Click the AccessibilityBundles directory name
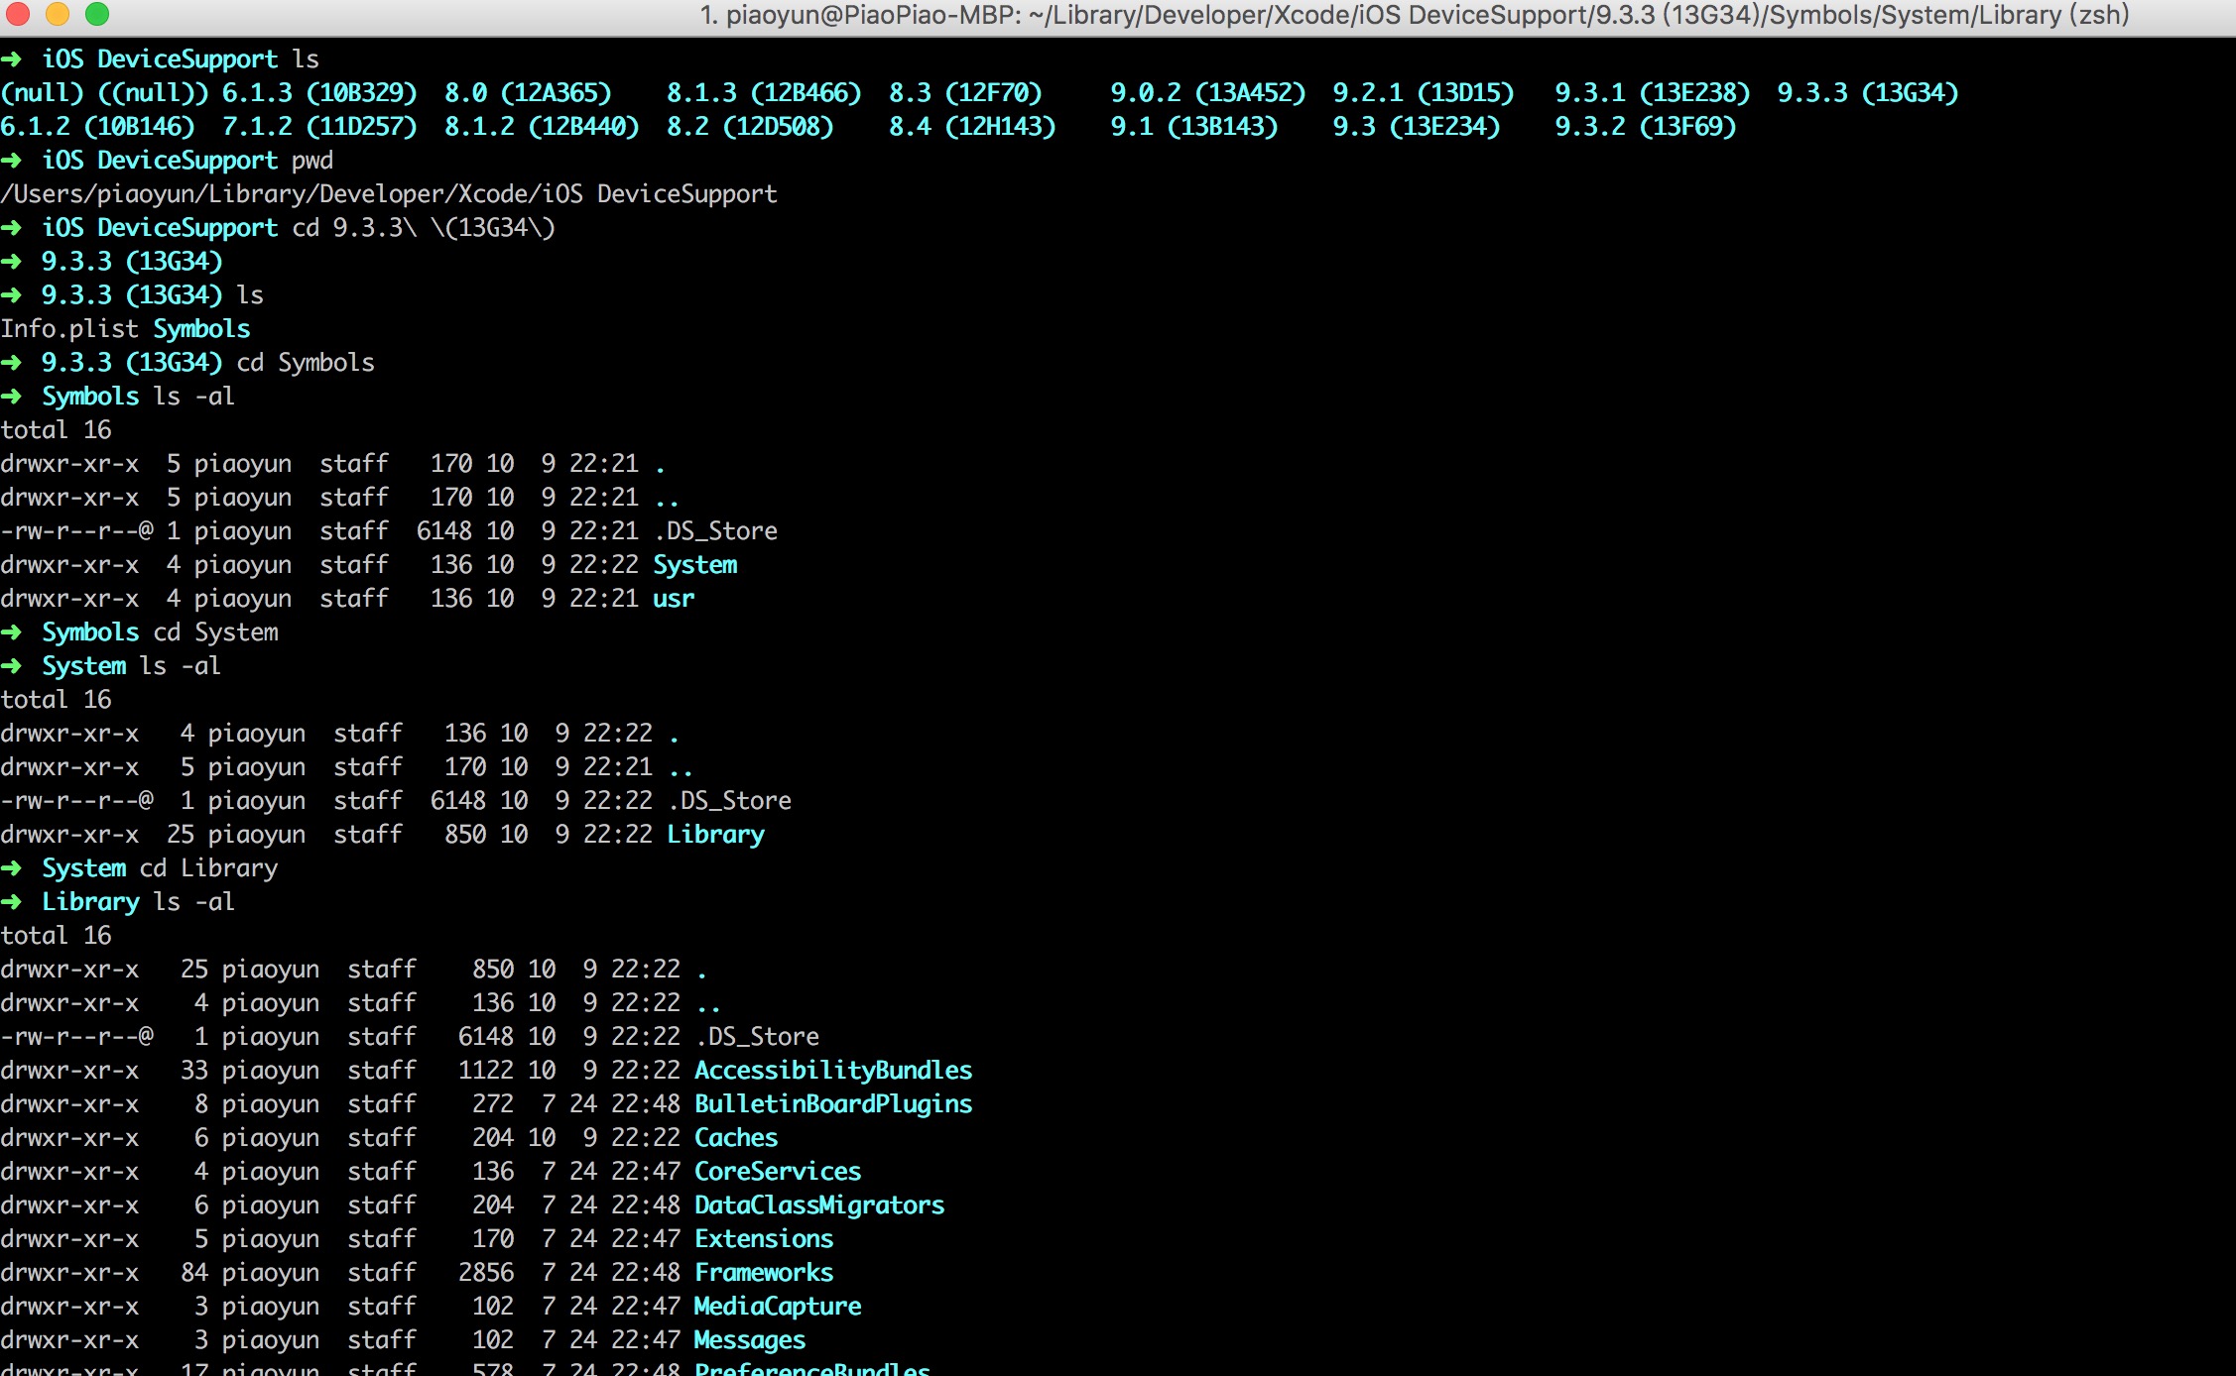2236x1376 pixels. (x=833, y=1071)
